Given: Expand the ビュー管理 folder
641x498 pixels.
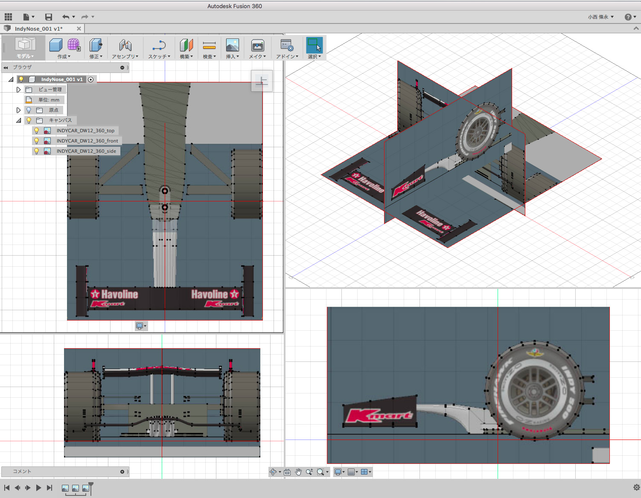Looking at the screenshot, I should [x=18, y=90].
